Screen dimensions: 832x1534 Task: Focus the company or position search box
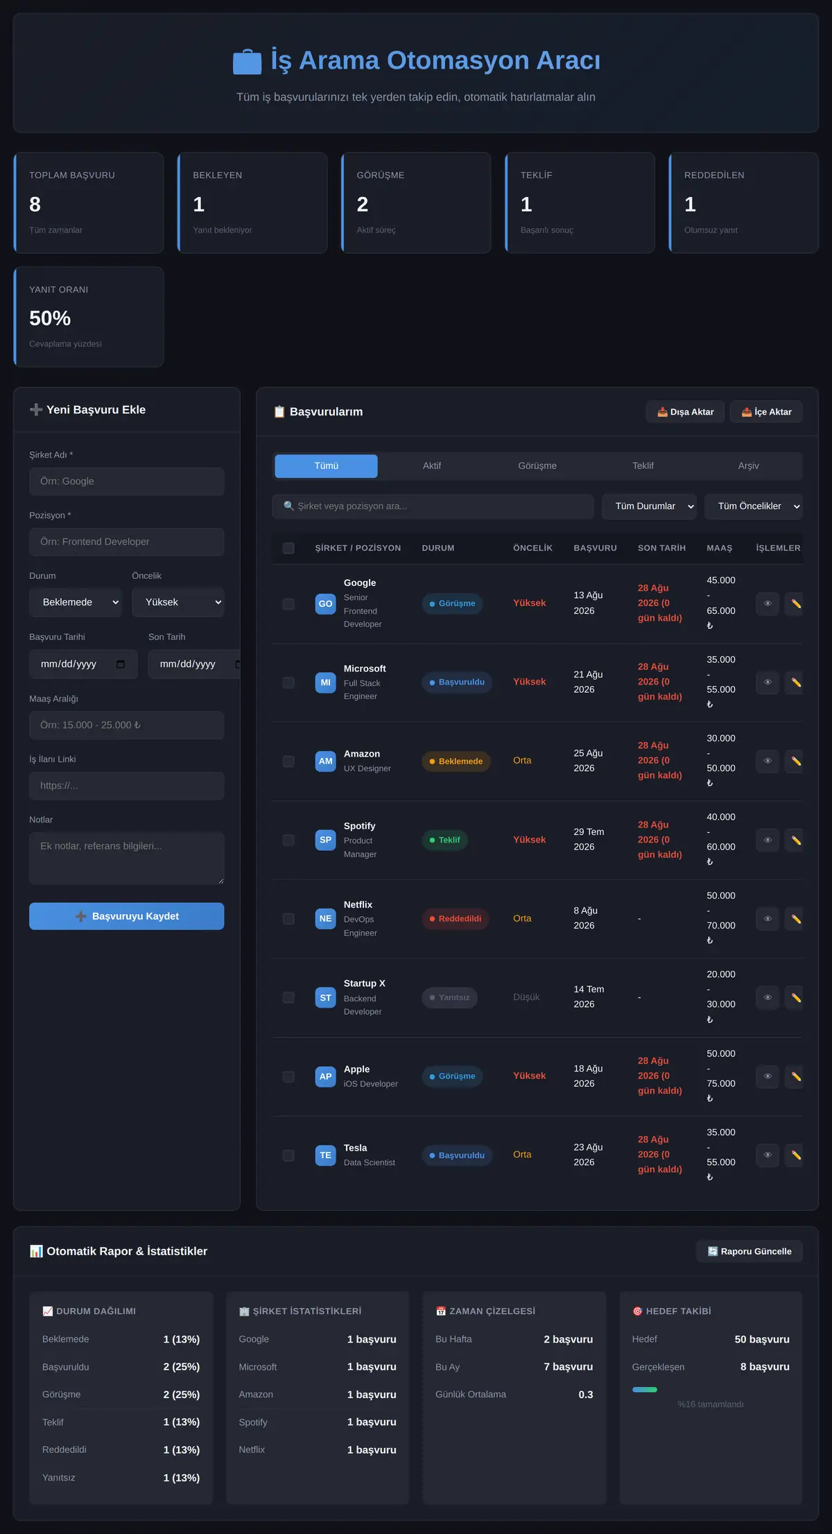coord(433,506)
